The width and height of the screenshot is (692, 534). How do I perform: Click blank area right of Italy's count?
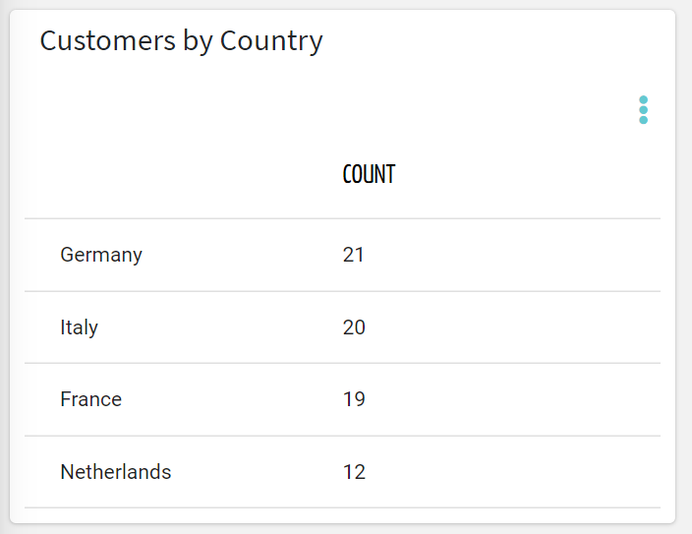coord(512,327)
